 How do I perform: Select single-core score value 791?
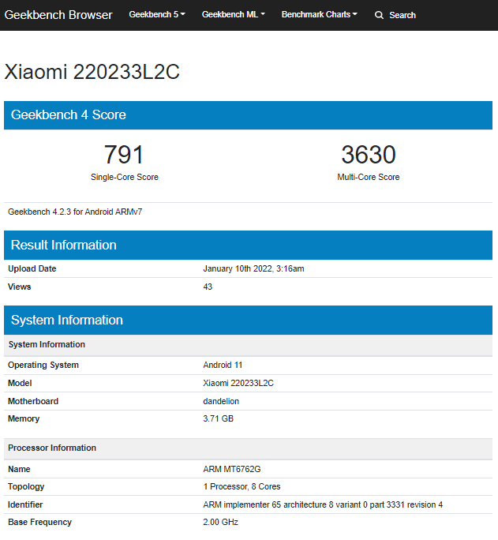click(x=124, y=154)
